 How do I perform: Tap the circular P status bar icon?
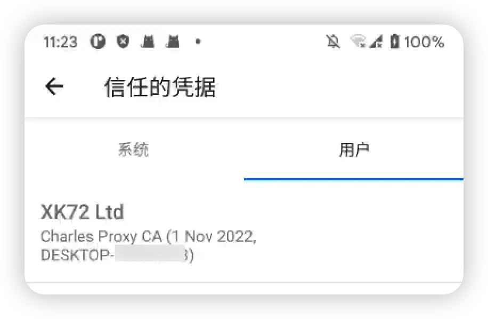point(98,42)
